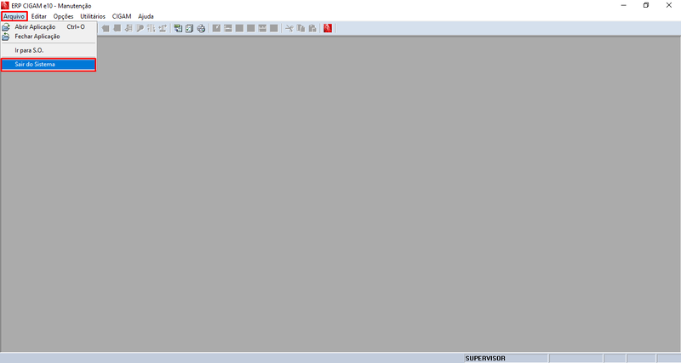The height and width of the screenshot is (363, 681).
Task: Choose Fechar Aplicação from the menu
Action: click(49, 37)
